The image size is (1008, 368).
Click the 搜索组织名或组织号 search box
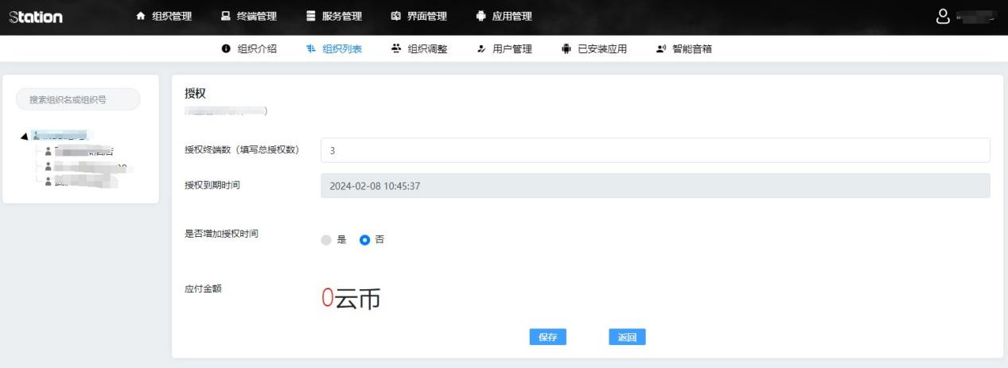(x=78, y=99)
